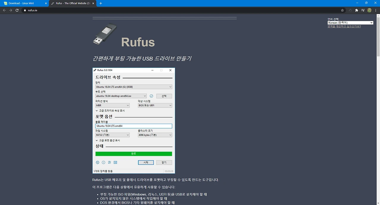This screenshot has width=380, height=205.
Task: Bookmark this page with the star icon
Action: [x=342, y=10]
